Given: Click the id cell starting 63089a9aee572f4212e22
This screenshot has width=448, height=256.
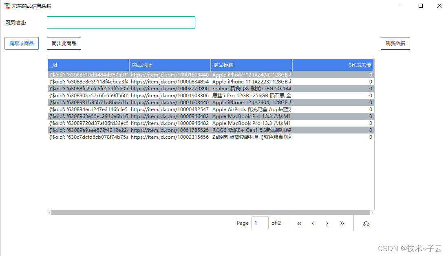Looking at the screenshot, I should click(x=88, y=130).
